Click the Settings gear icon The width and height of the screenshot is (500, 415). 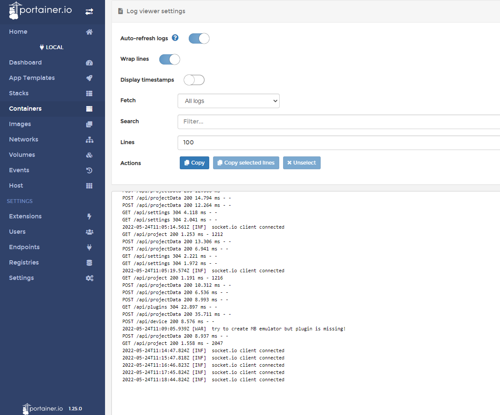pos(89,278)
